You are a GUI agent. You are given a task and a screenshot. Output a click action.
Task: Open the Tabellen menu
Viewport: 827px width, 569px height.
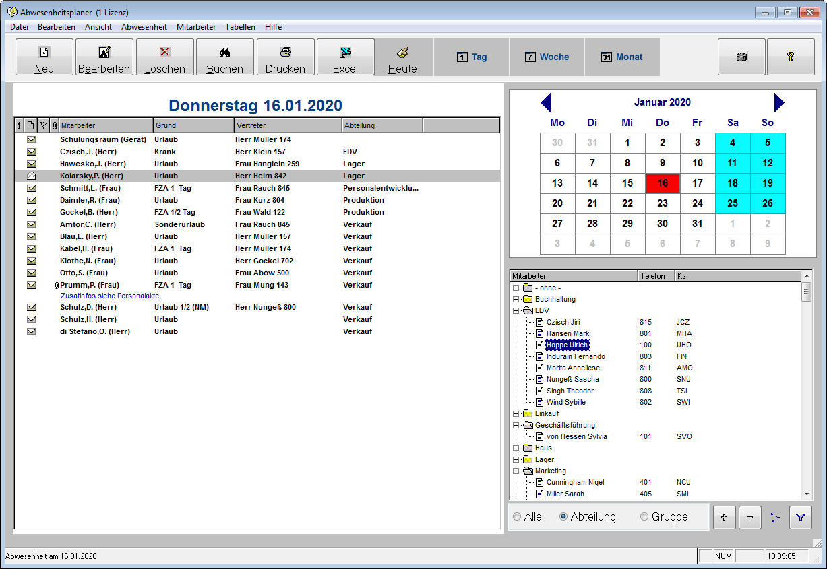pyautogui.click(x=240, y=27)
